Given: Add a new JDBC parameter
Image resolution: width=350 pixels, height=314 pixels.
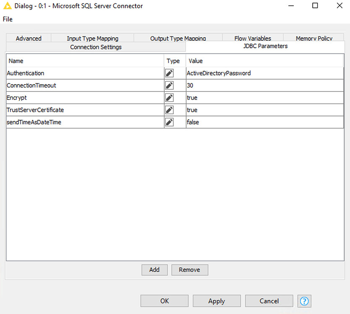Looking at the screenshot, I should click(154, 270).
